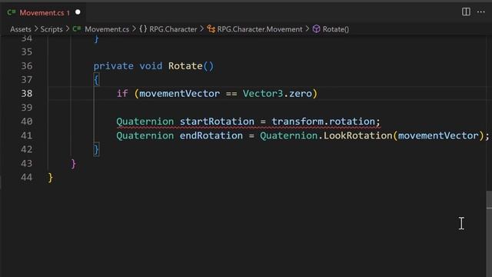
Task: Open the Rotate() method breadcrumb
Action: point(336,29)
